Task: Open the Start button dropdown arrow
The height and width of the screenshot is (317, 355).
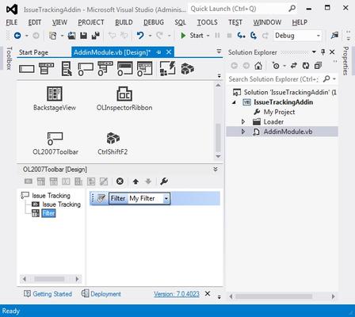Action: (208, 36)
